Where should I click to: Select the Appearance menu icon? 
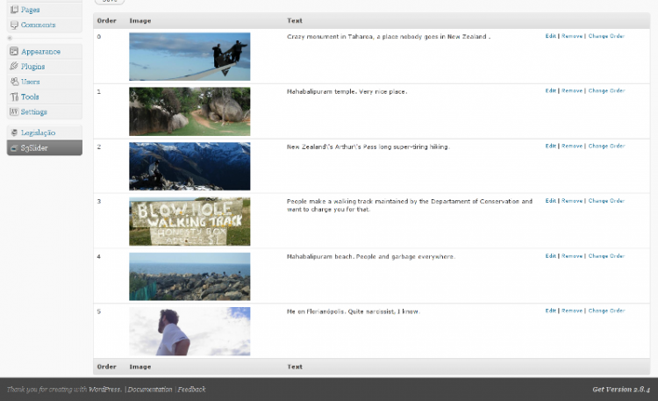pos(14,51)
